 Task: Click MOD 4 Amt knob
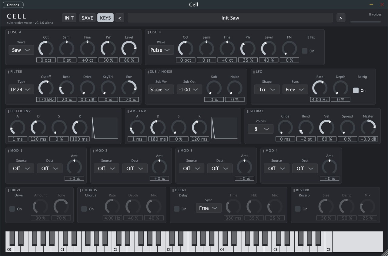[x=329, y=167]
